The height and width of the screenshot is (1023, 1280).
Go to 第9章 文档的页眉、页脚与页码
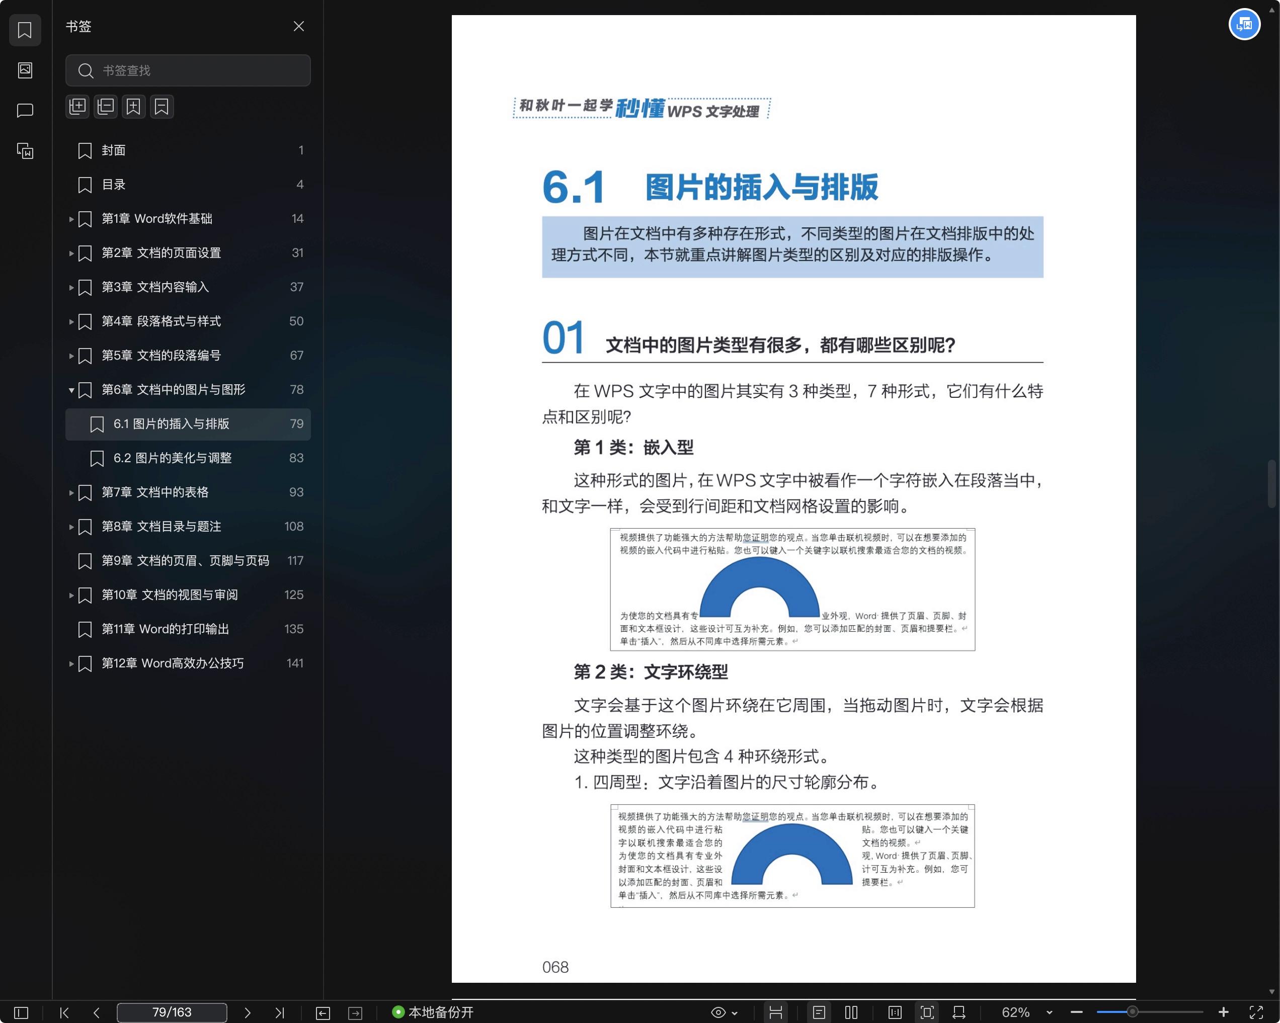tap(188, 561)
